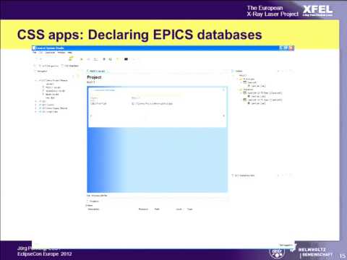Click the file path field in project form
347x260 pixels.
coord(153,103)
